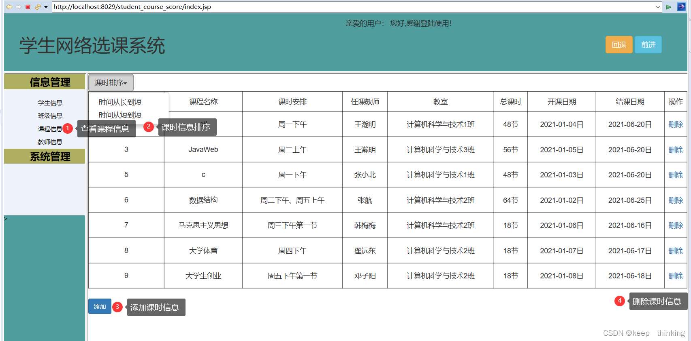Click 删除 for the 马克思主义思想 row
The height and width of the screenshot is (341, 691).
[x=676, y=225]
